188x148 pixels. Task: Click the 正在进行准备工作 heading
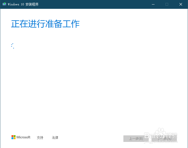pyautogui.click(x=45, y=24)
